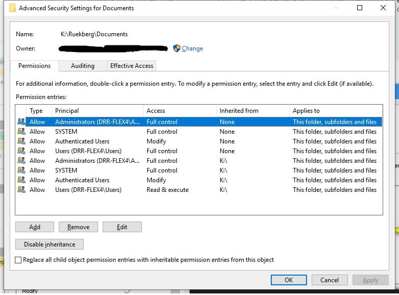Click the greyed-out Apply button
The height and width of the screenshot is (295, 399).
coord(370,280)
